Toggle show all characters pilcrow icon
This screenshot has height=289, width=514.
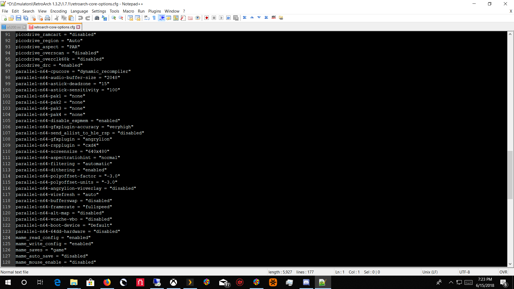pyautogui.click(x=154, y=18)
